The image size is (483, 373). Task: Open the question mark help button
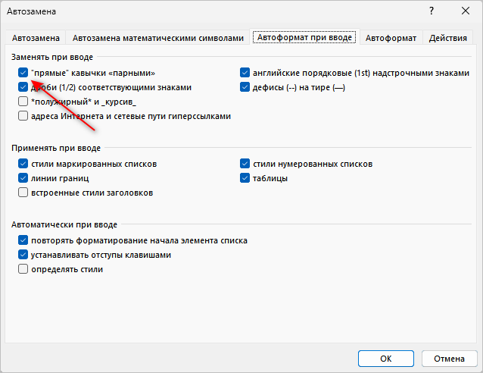432,11
